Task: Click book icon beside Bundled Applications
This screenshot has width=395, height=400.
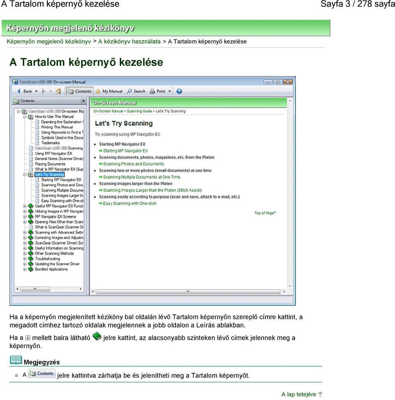Action: (31, 269)
